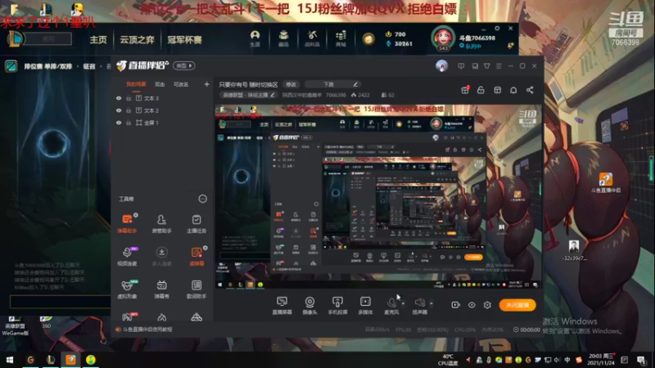Open the 冠军杯赛 tab in the League client
The image size is (655, 368).
[x=185, y=39]
